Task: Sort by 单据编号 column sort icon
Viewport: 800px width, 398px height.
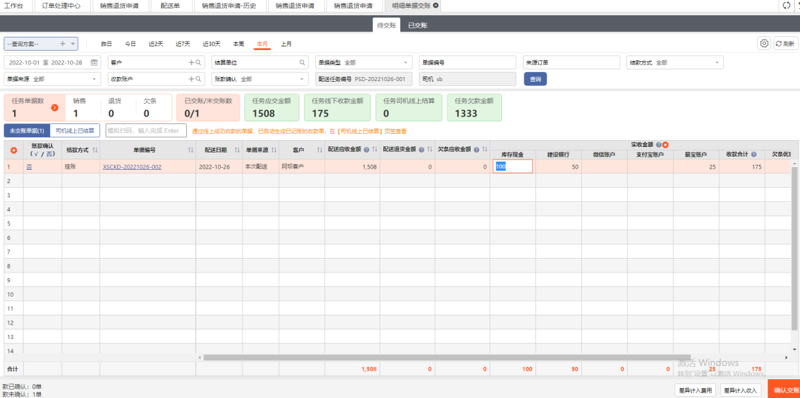Action: tap(190, 150)
